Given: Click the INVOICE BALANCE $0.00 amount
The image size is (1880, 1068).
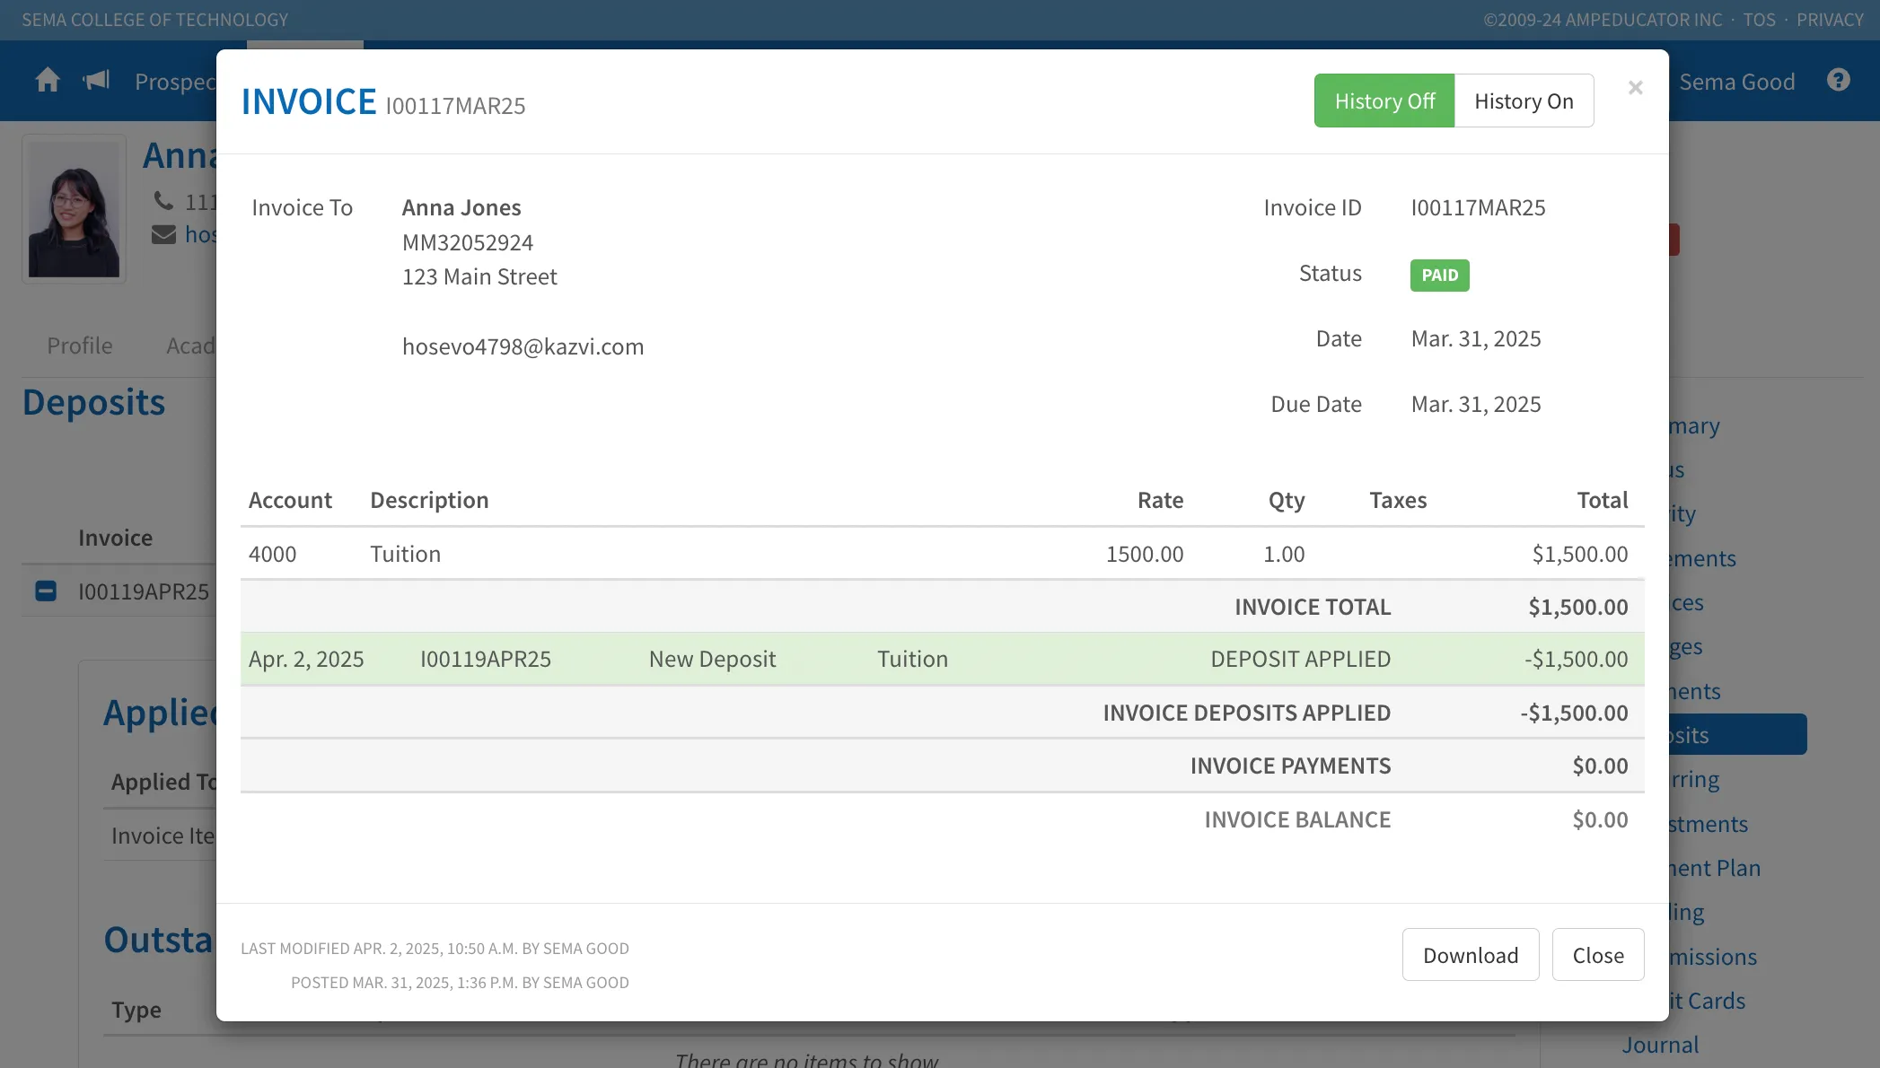Looking at the screenshot, I should coord(1600,819).
